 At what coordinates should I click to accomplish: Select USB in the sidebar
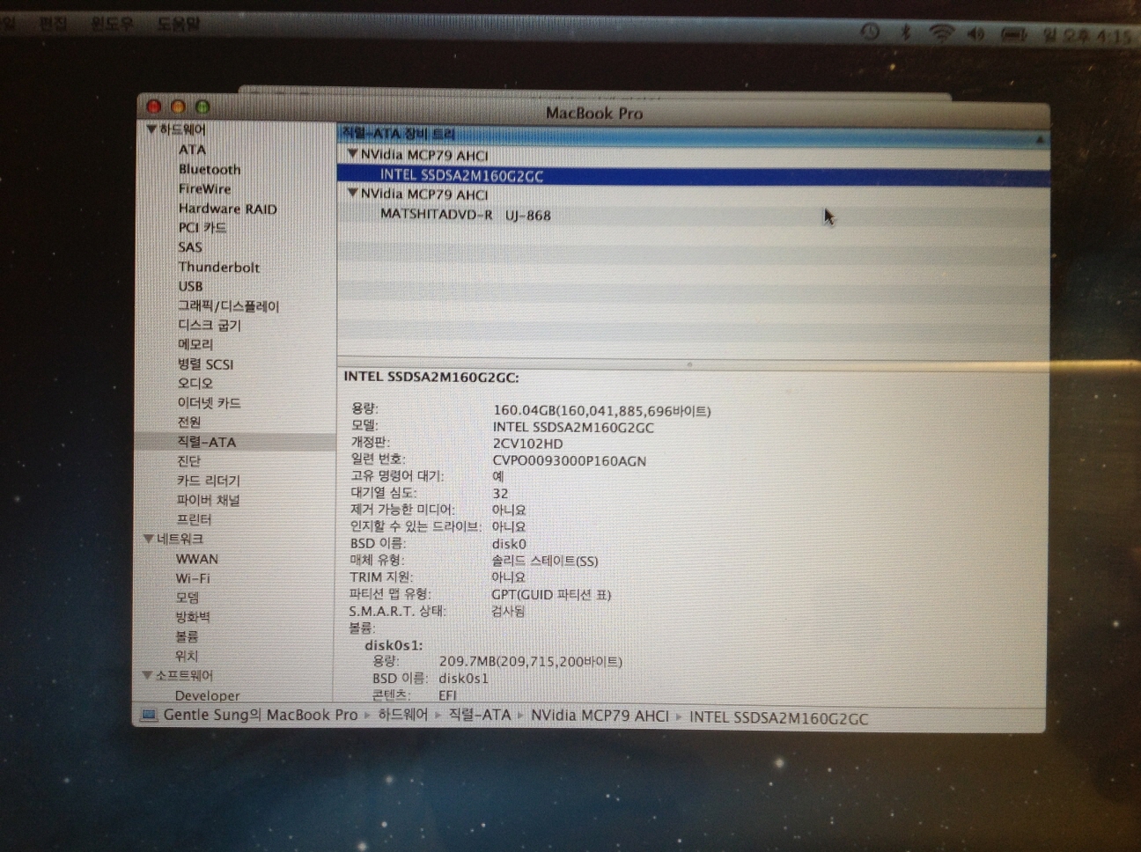click(190, 286)
